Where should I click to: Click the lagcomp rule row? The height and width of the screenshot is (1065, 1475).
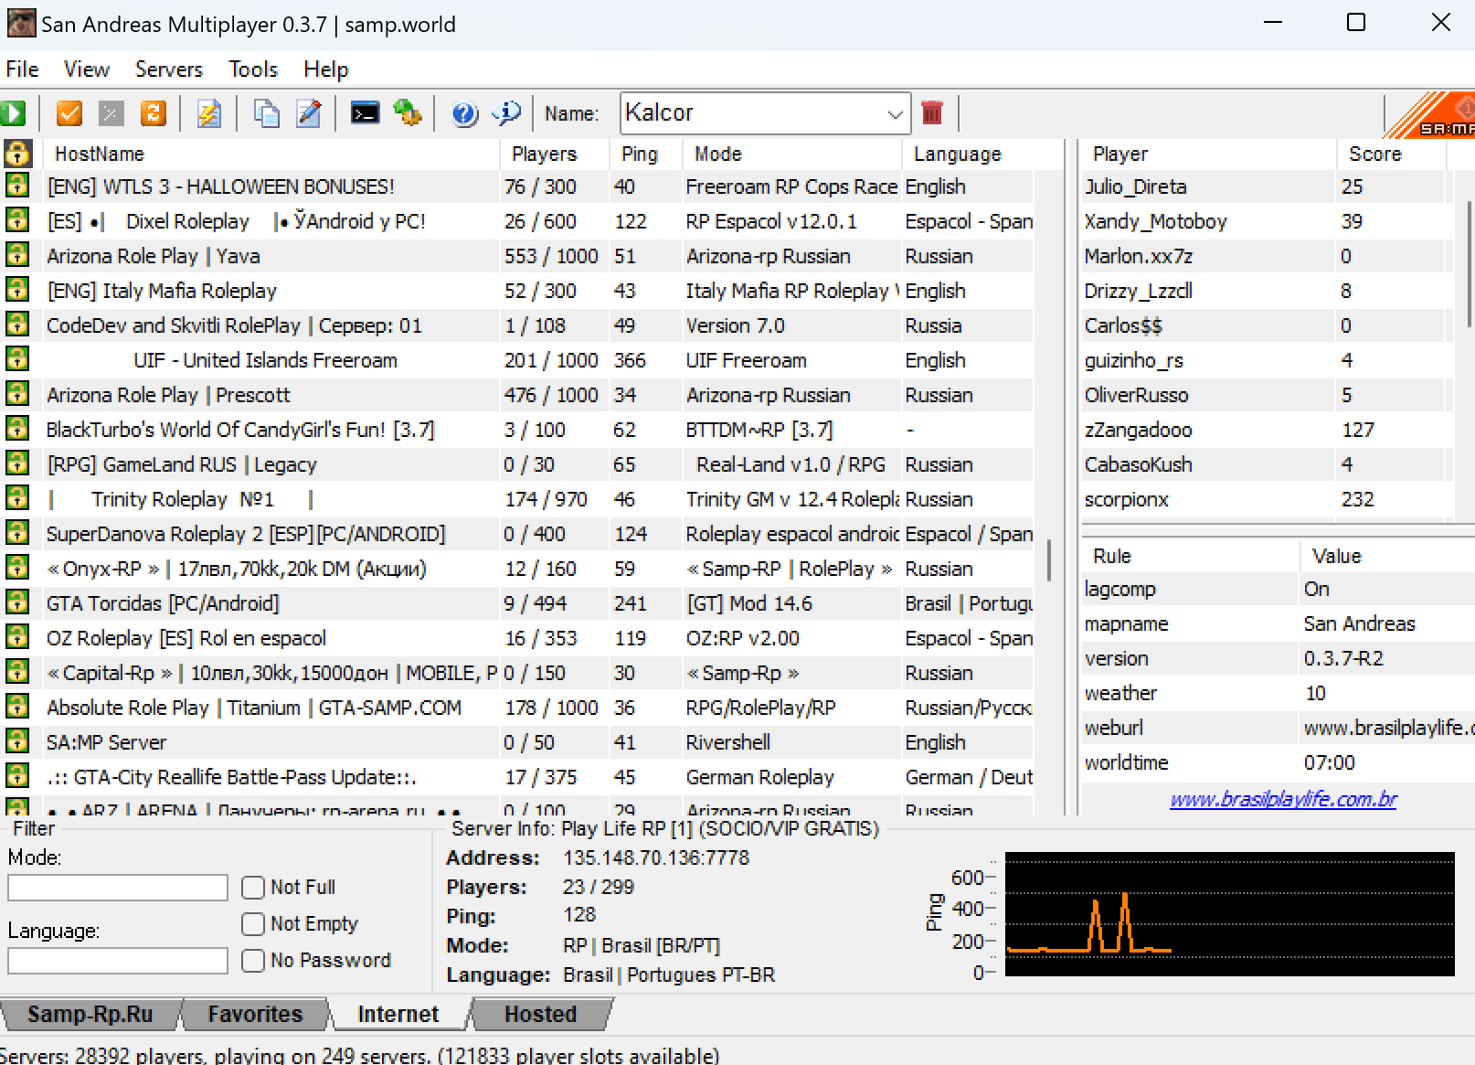coord(1278,590)
